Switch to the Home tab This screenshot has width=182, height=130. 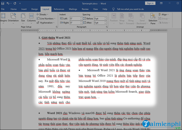pyautogui.click(x=14, y=9)
